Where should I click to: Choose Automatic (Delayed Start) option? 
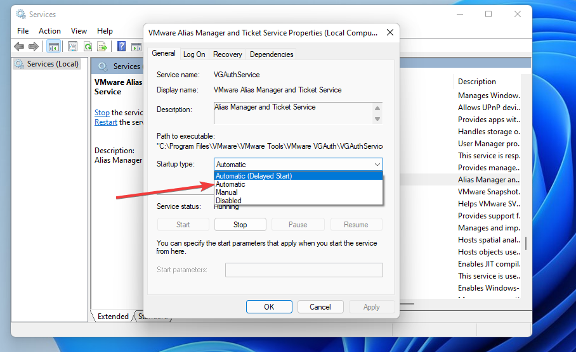(298, 176)
